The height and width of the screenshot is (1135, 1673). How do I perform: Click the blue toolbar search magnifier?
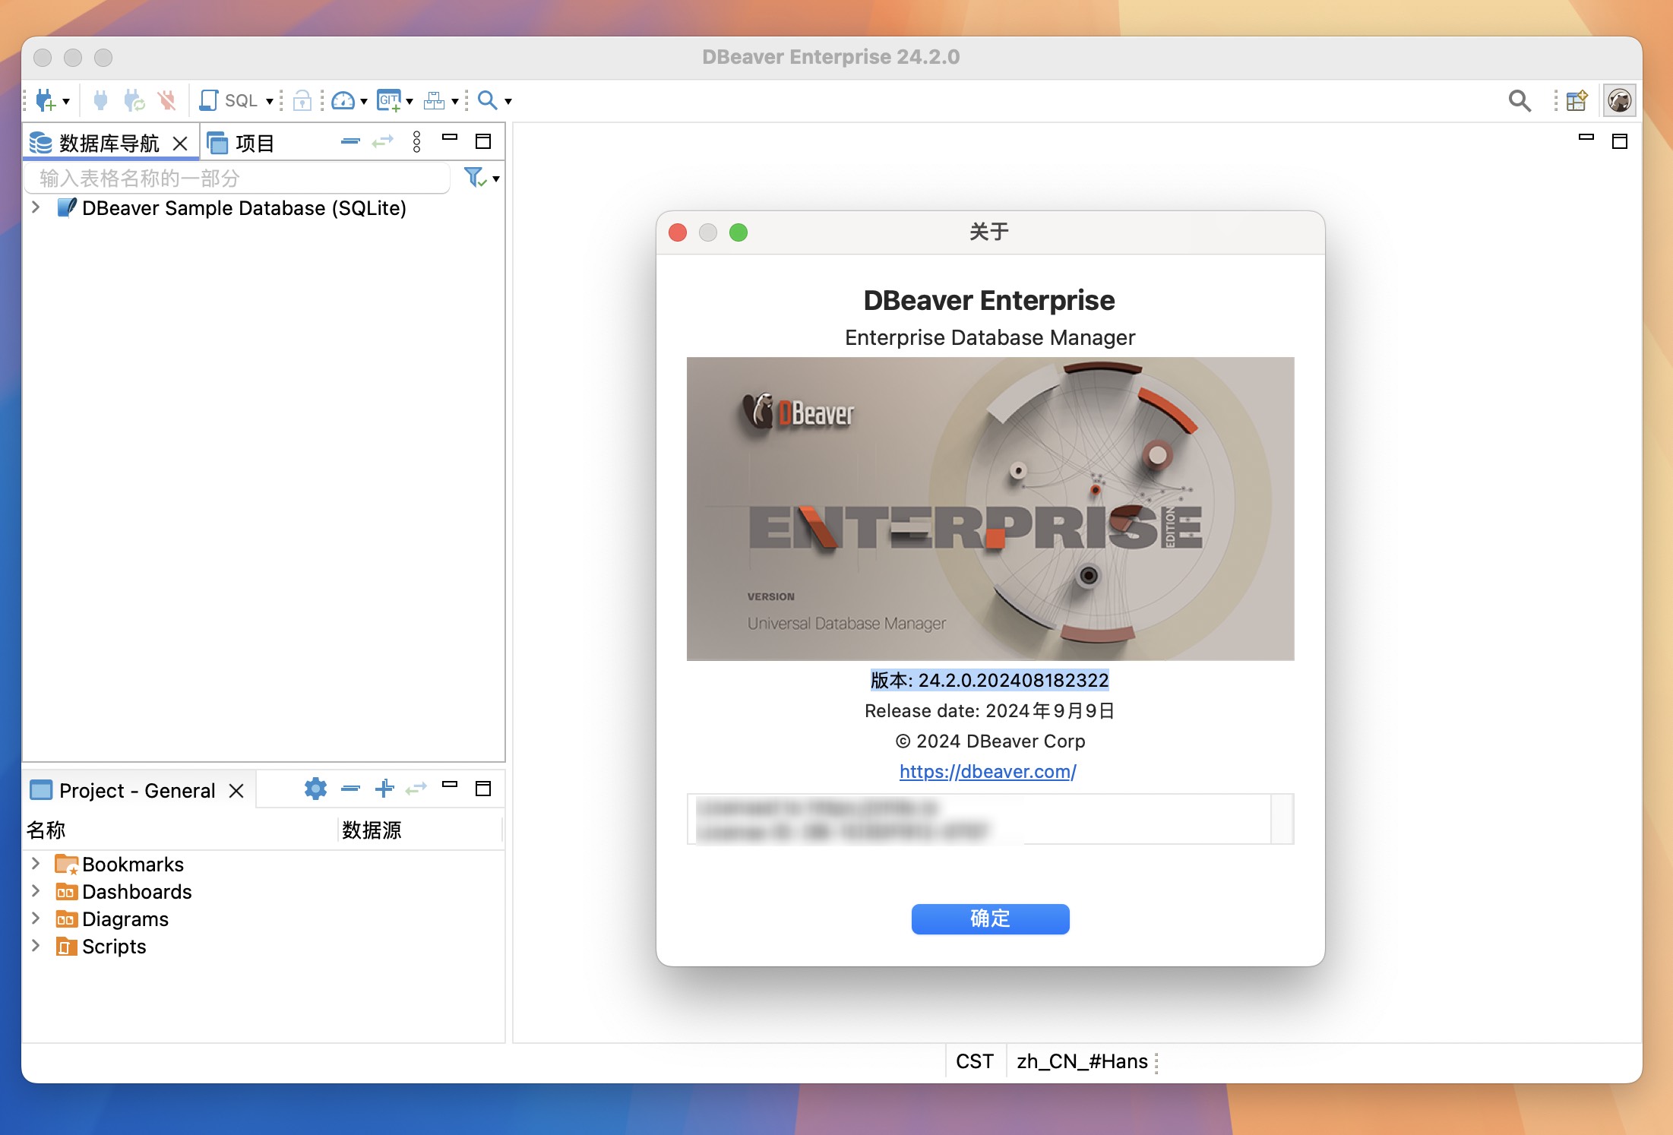click(487, 100)
